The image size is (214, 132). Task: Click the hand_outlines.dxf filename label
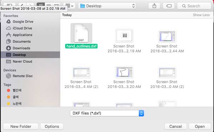pos(81,46)
